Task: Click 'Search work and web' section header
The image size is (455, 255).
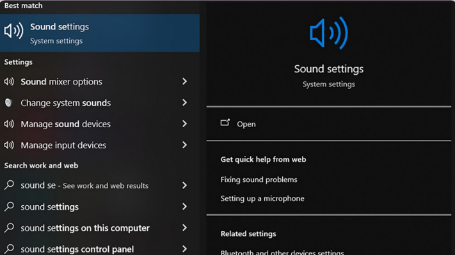Action: point(41,166)
